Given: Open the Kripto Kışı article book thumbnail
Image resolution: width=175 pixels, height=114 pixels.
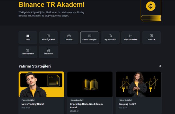Looking at the screenshot, I should 90,84.
